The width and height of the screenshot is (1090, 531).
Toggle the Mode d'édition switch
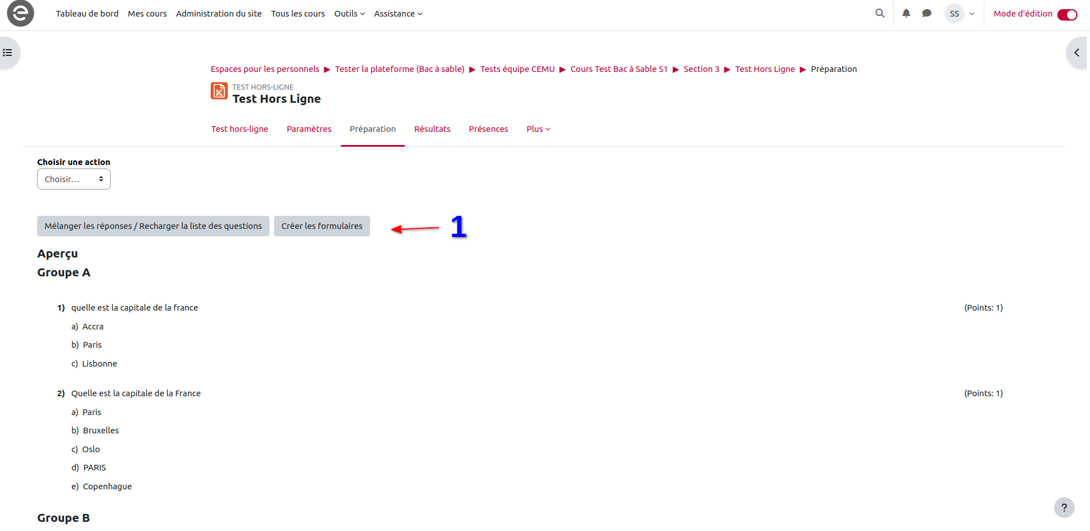click(1067, 14)
